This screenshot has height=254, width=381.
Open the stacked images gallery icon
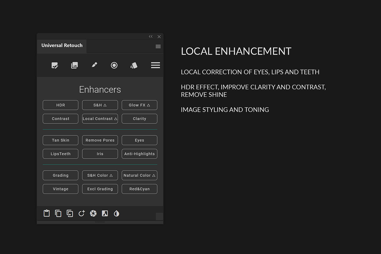(x=74, y=65)
